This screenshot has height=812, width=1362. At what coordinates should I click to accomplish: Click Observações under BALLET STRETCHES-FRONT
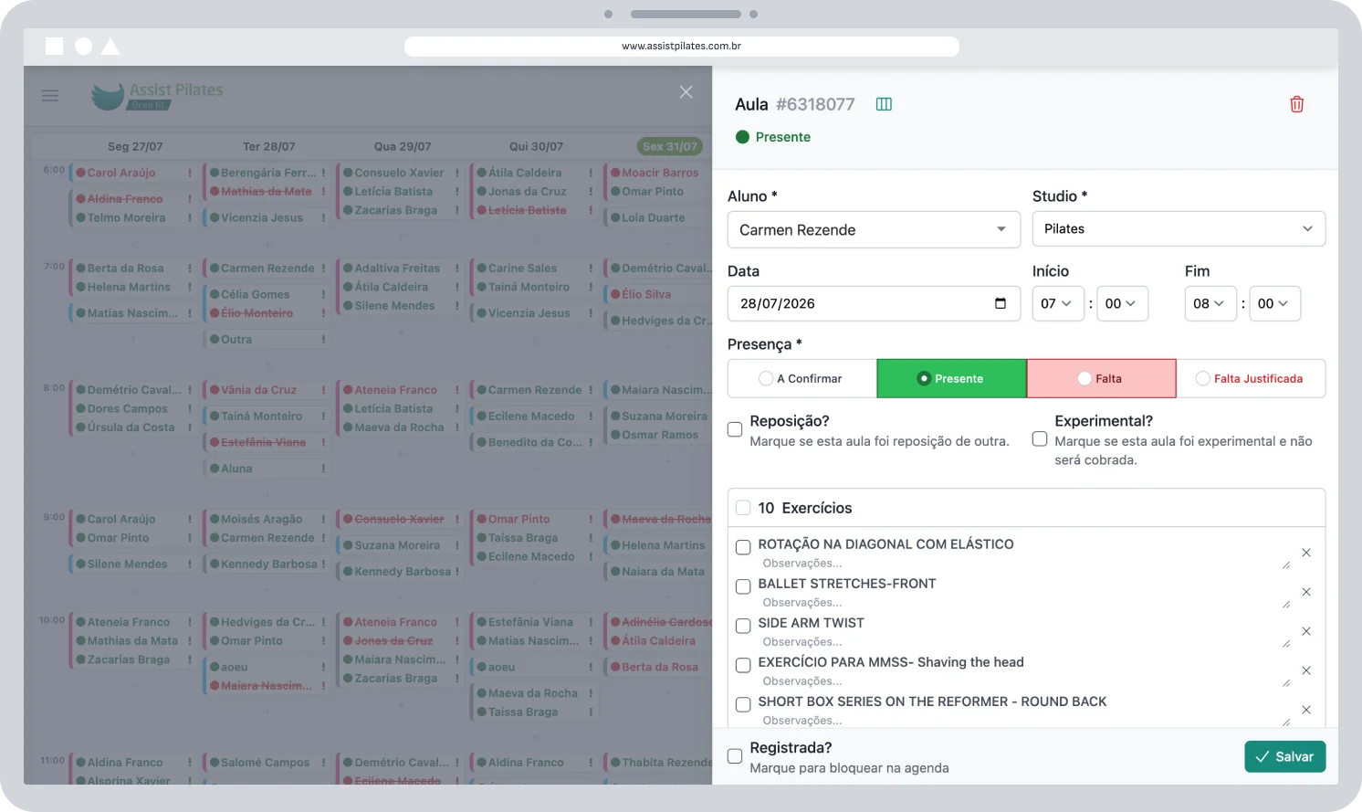(1022, 603)
